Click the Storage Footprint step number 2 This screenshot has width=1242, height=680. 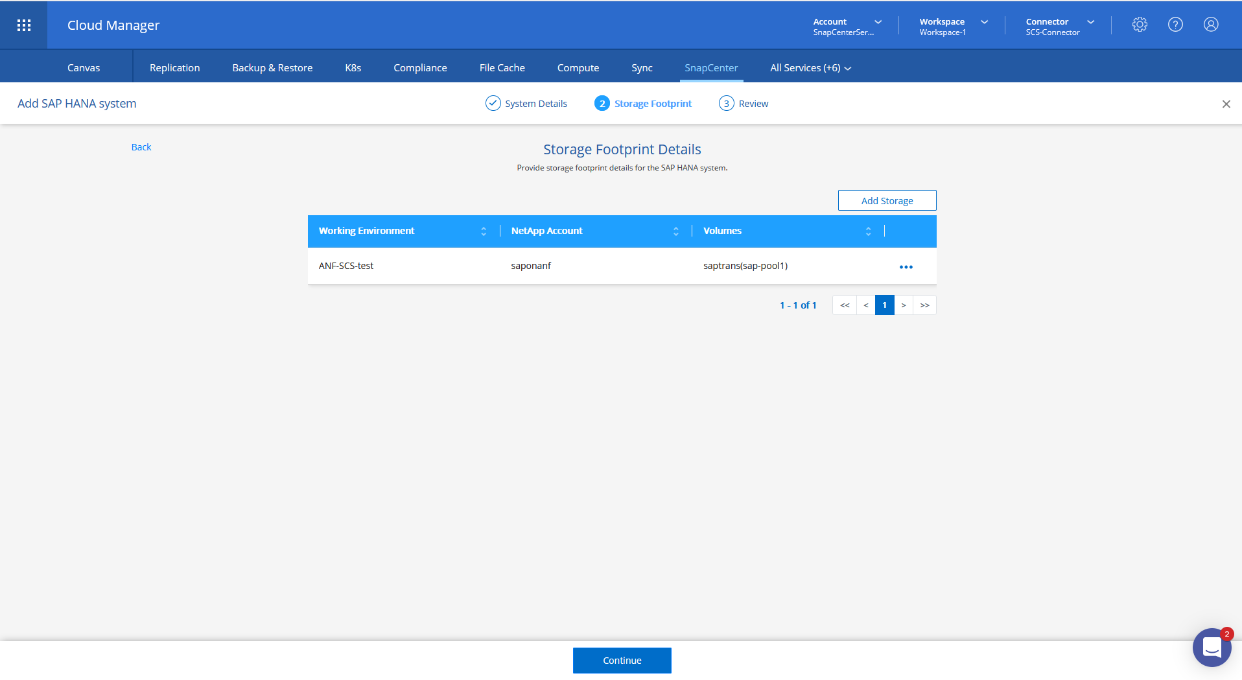pyautogui.click(x=602, y=104)
